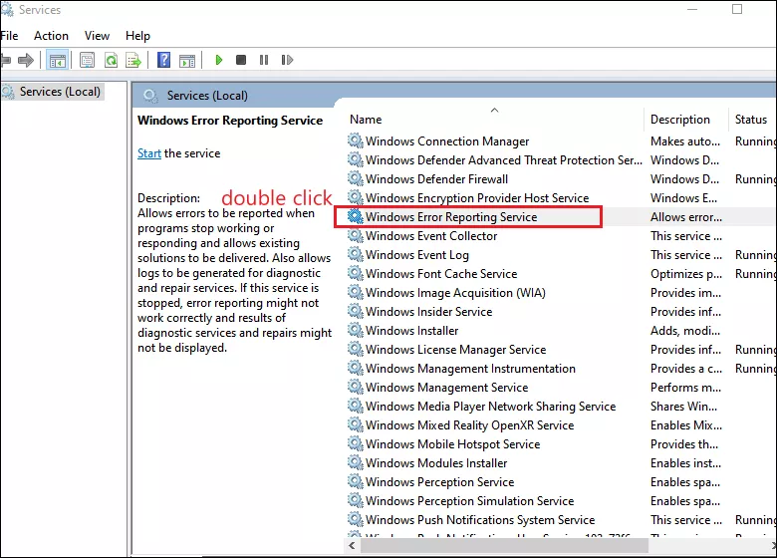Screen dimensions: 777x558
Task: Sort by the Description column header
Action: tap(679, 120)
